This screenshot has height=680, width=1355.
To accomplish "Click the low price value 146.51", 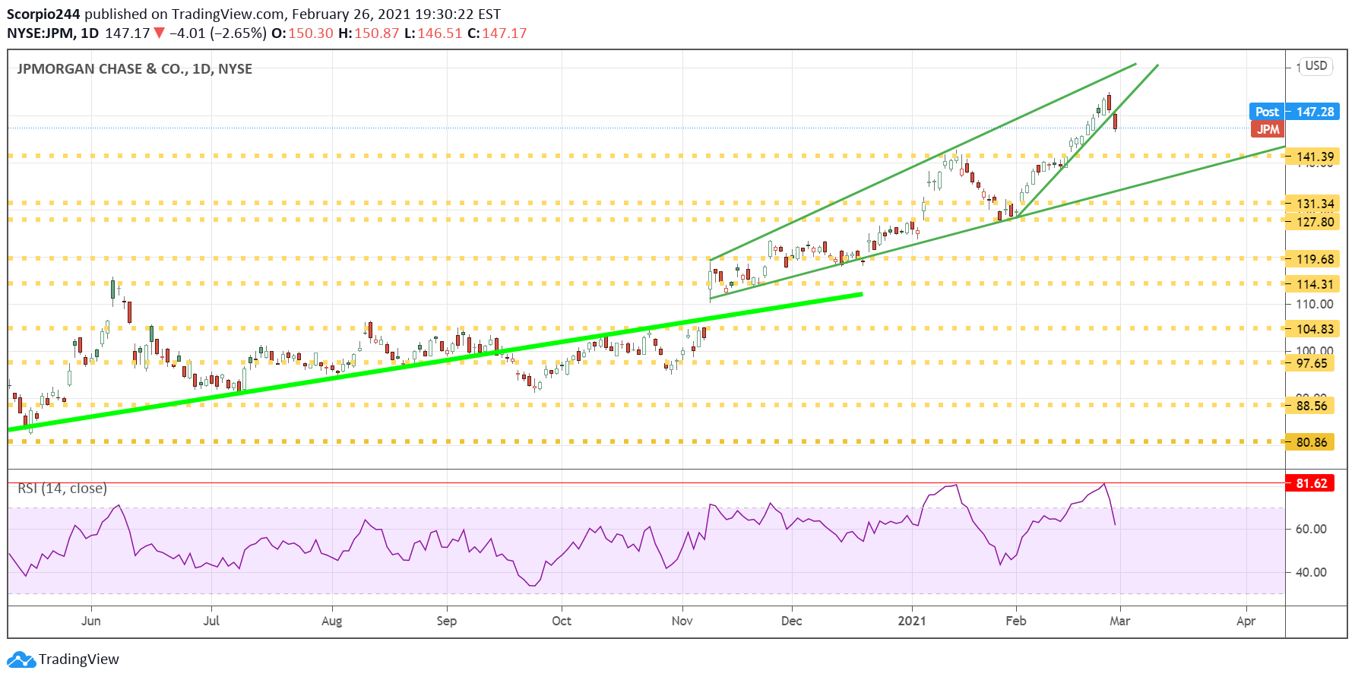I will [439, 33].
